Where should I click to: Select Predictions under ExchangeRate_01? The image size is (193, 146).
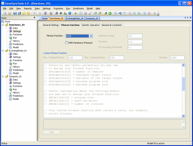click(x=18, y=70)
